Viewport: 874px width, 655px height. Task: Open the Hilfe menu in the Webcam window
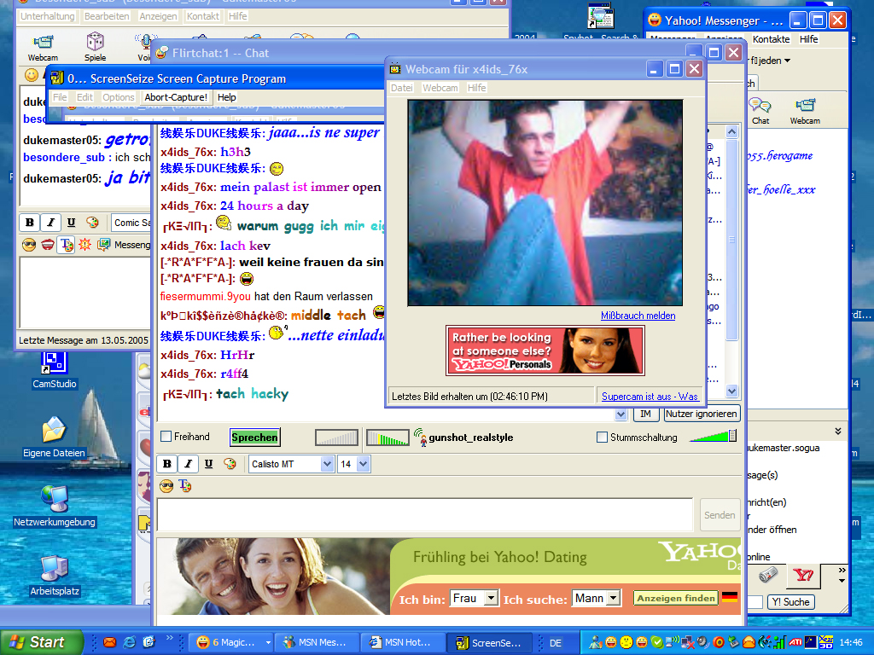pyautogui.click(x=476, y=88)
